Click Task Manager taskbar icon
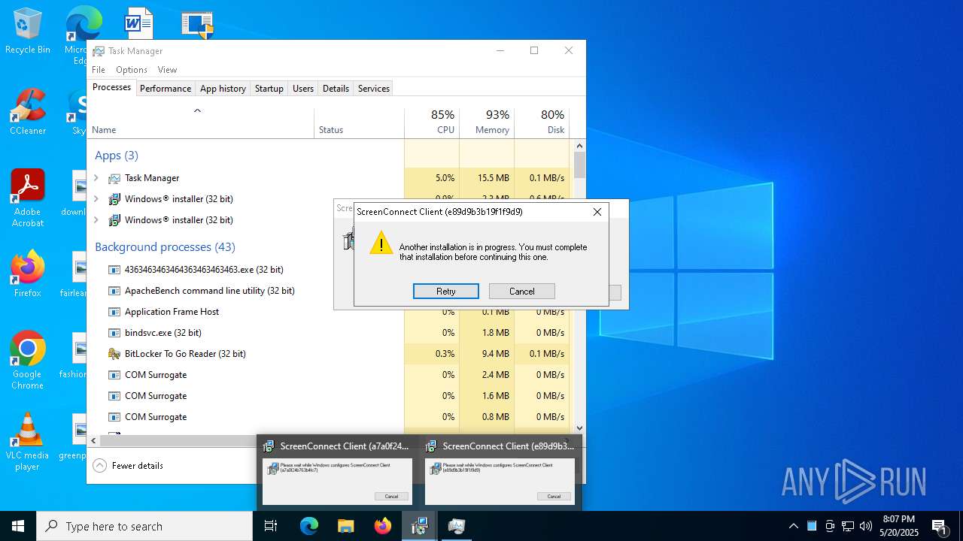This screenshot has height=541, width=963. pyautogui.click(x=456, y=526)
